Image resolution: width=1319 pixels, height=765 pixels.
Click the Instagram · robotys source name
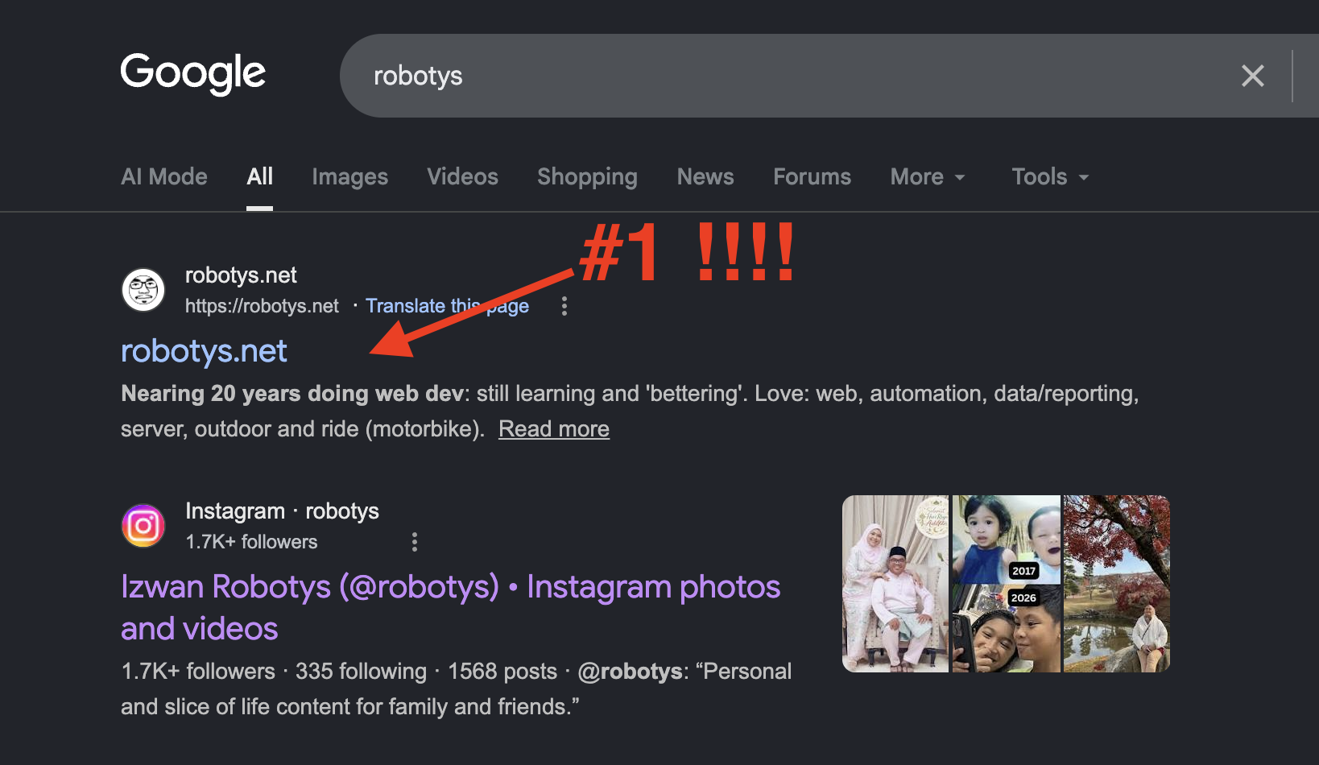282,511
